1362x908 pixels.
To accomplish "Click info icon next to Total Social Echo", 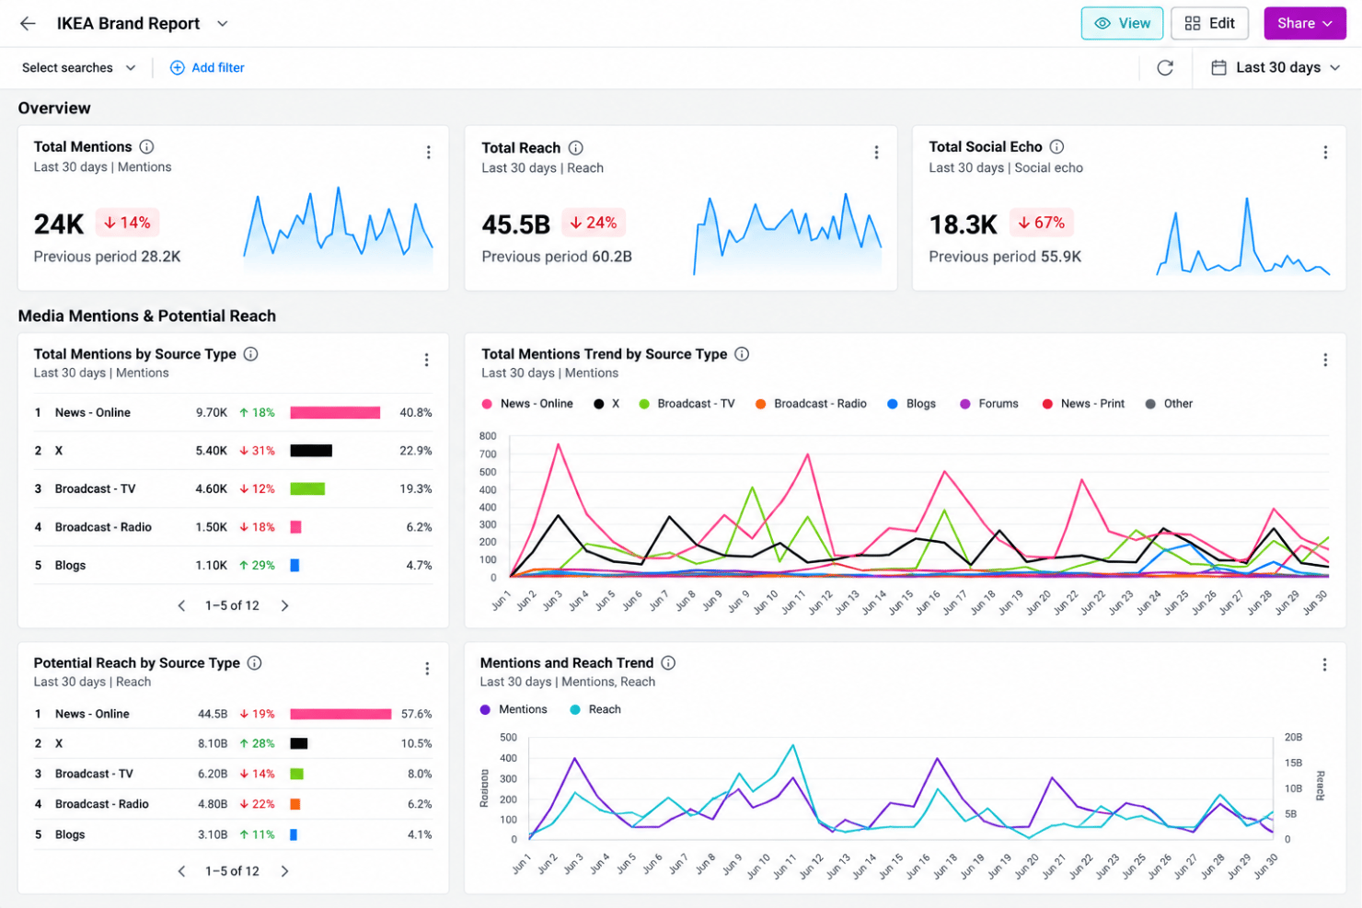I will tap(1056, 146).
